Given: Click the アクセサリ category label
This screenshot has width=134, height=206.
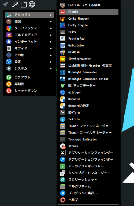Looking at the screenshot, I should pyautogui.click(x=23, y=15).
